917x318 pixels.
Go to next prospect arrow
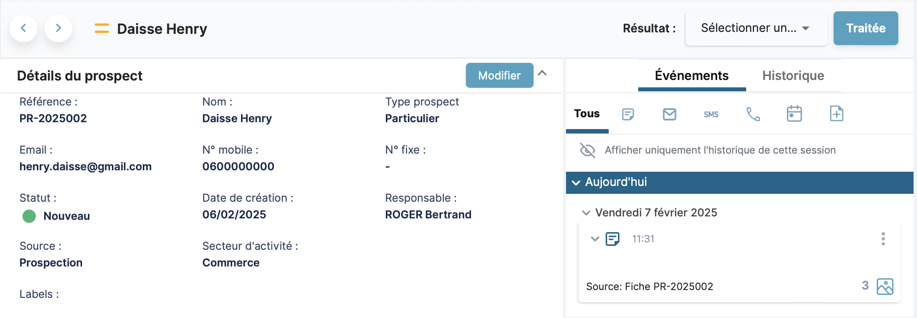(58, 28)
